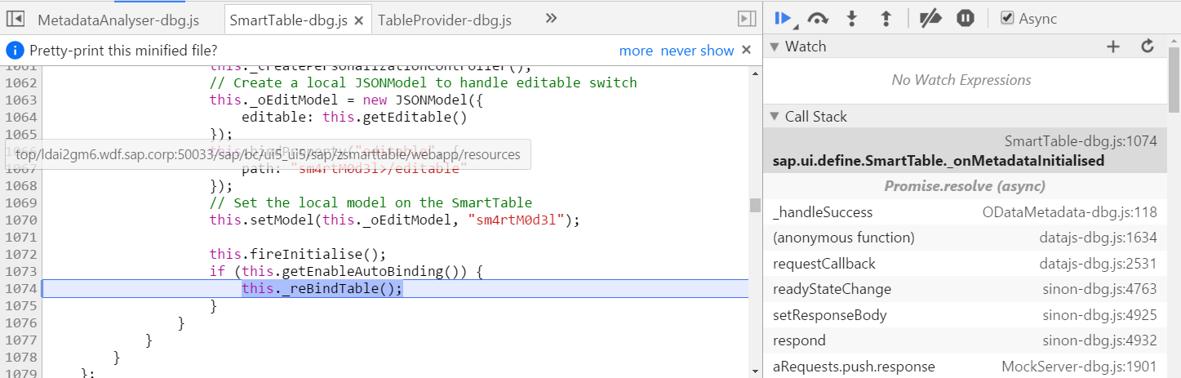Select the respond stack frame

point(965,340)
